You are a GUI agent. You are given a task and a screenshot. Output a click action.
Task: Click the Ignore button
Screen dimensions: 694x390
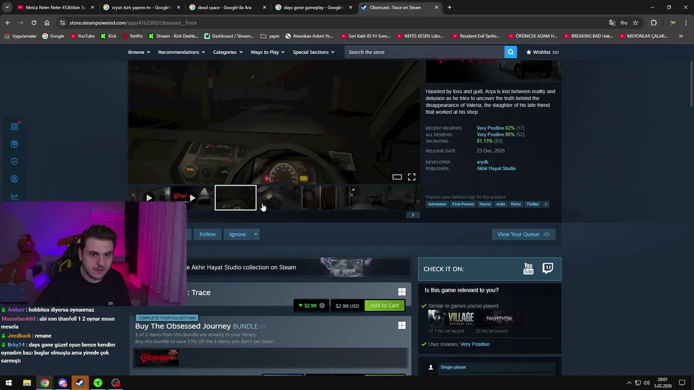pyautogui.click(x=237, y=234)
